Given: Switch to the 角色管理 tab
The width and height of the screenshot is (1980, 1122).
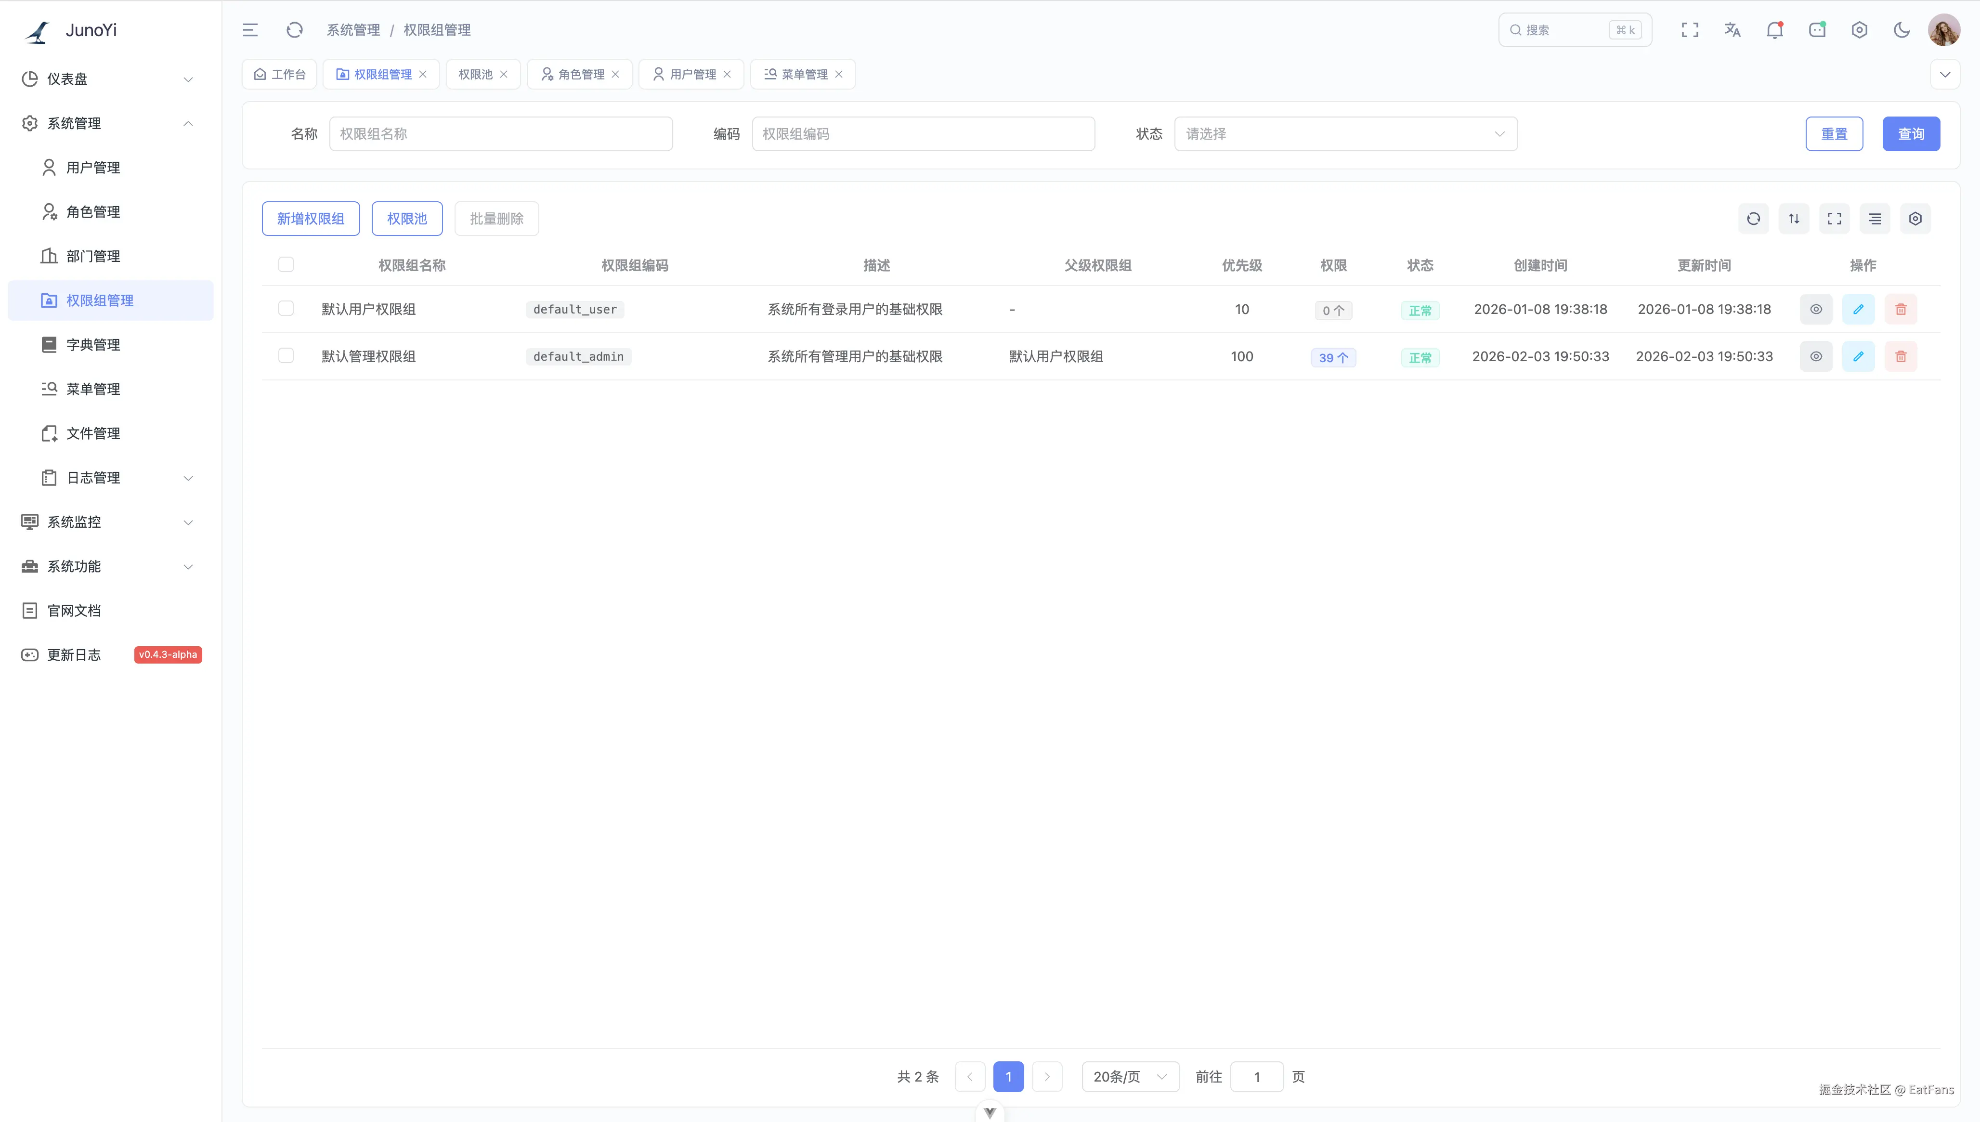Looking at the screenshot, I should click(x=580, y=75).
